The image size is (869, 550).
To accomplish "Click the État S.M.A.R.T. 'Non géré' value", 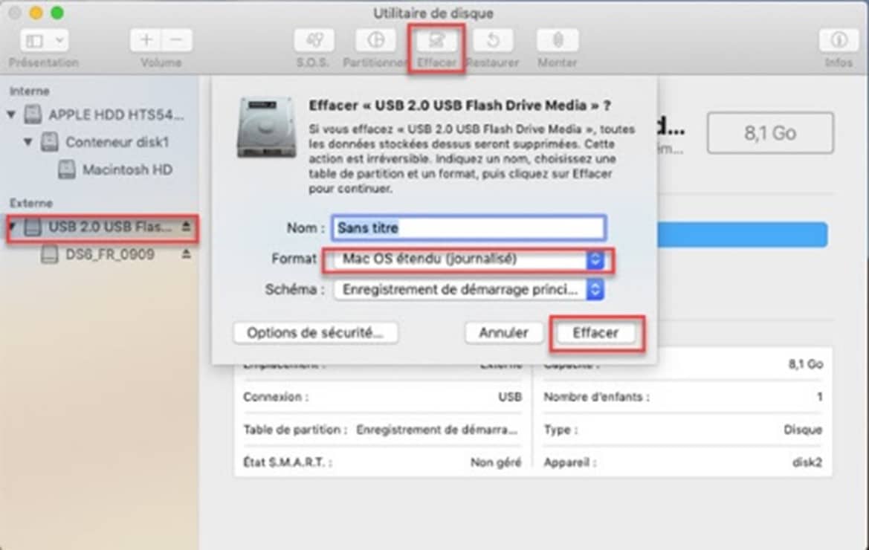I will (496, 462).
